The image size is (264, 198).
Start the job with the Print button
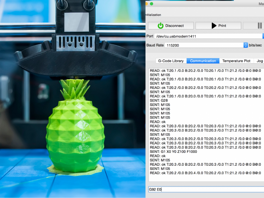click(x=217, y=26)
